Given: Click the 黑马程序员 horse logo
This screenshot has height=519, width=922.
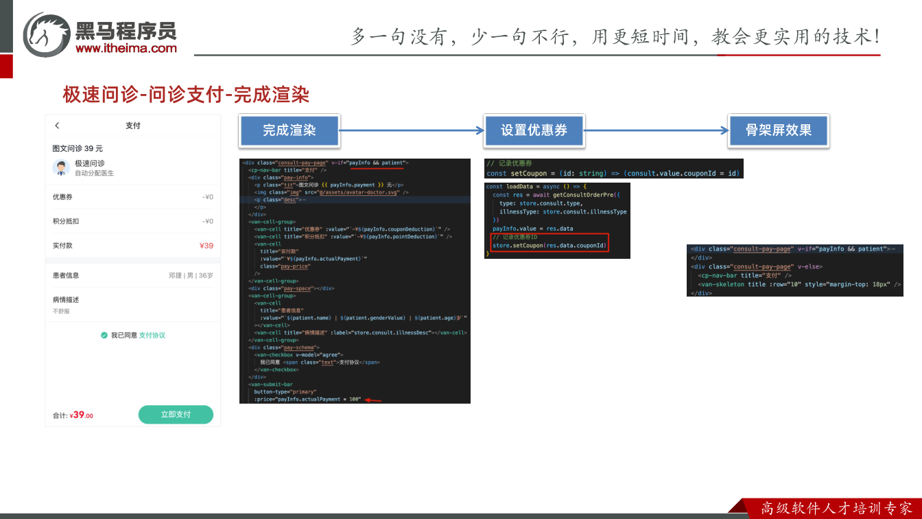Looking at the screenshot, I should pyautogui.click(x=47, y=34).
